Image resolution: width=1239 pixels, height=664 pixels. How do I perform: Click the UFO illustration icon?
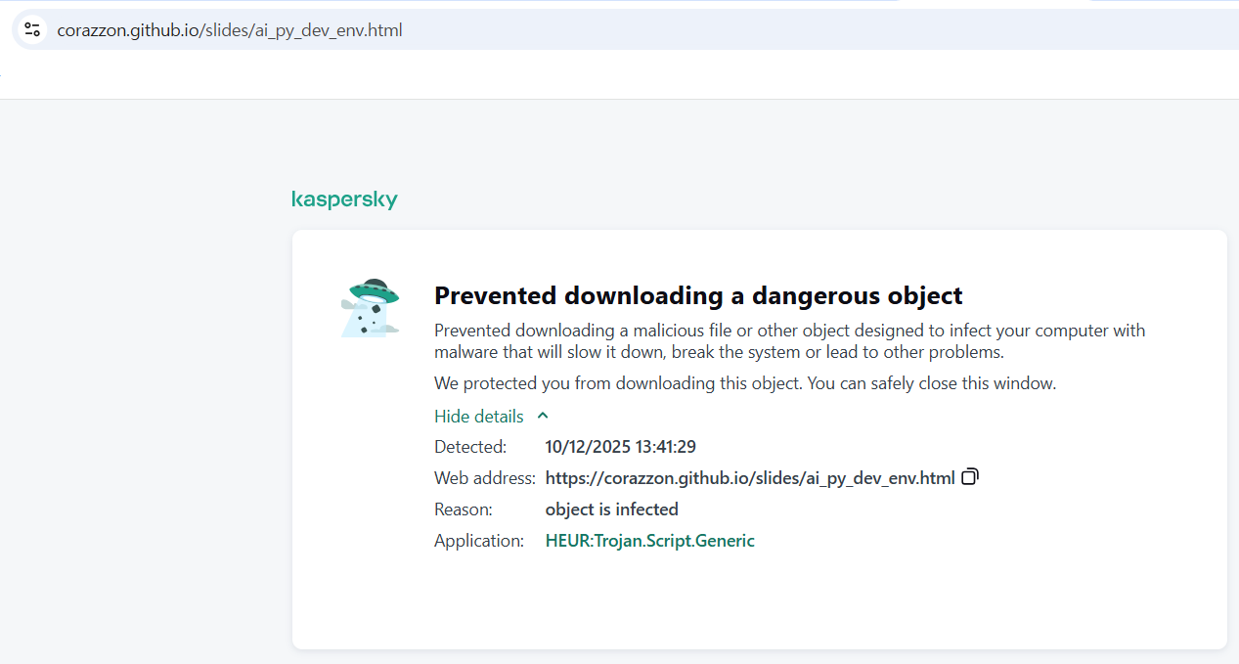click(372, 307)
